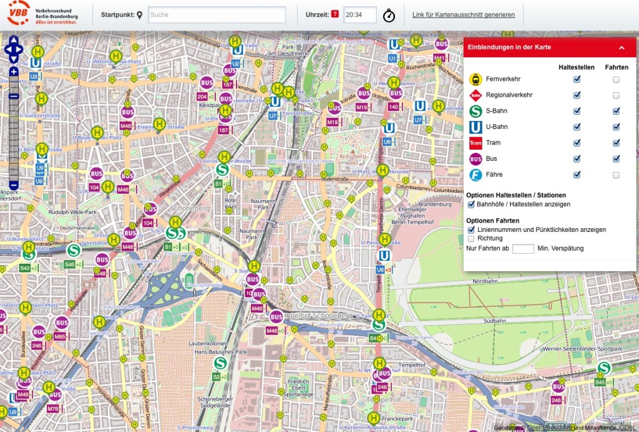The height and width of the screenshot is (432, 639).
Task: Click the "Werner-Seelenbinder-Sportpark" map label
Action: coord(582,349)
